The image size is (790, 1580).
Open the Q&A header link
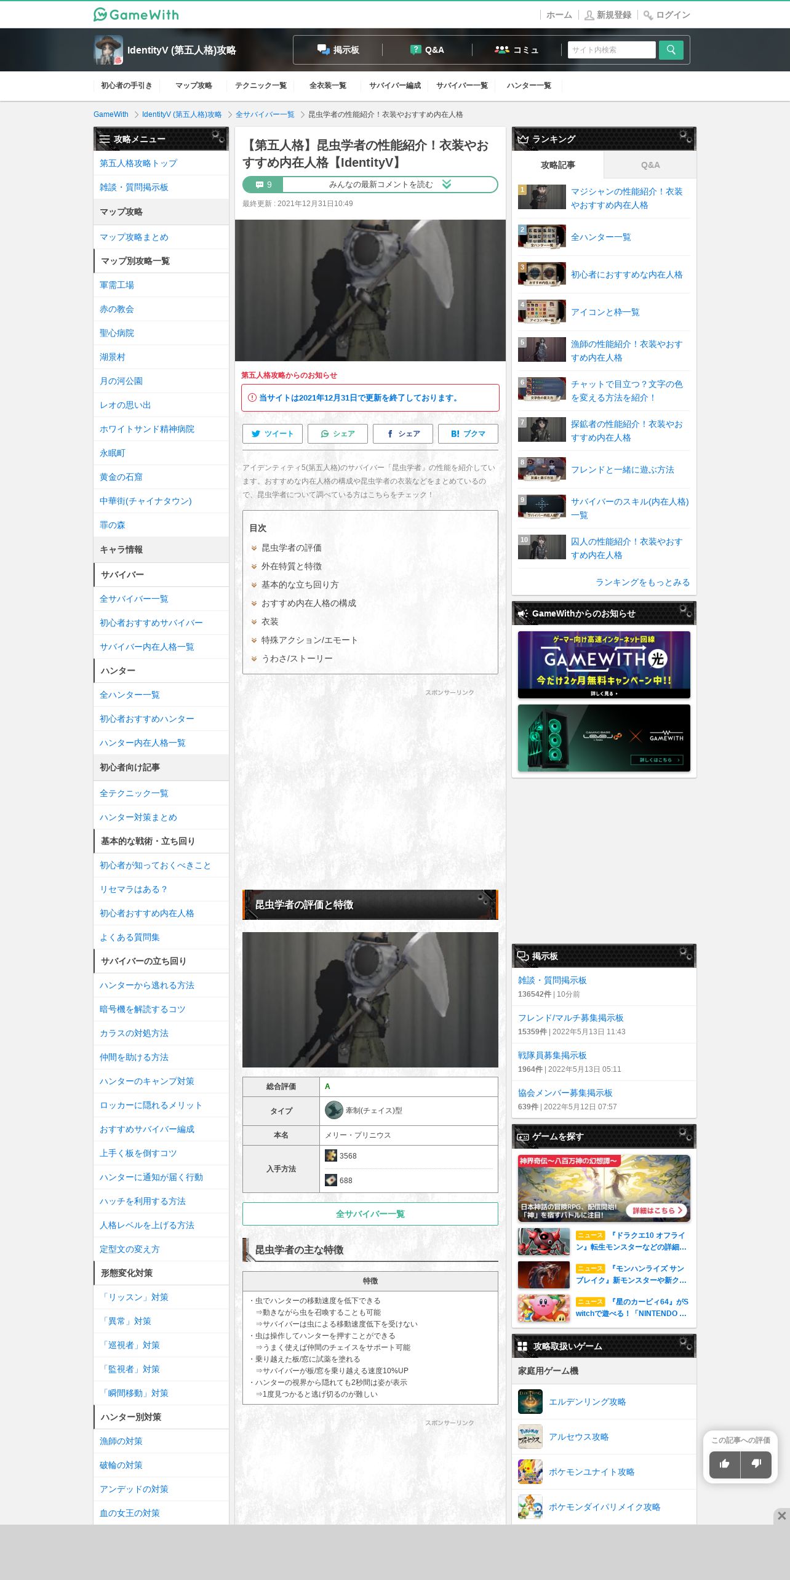(427, 50)
